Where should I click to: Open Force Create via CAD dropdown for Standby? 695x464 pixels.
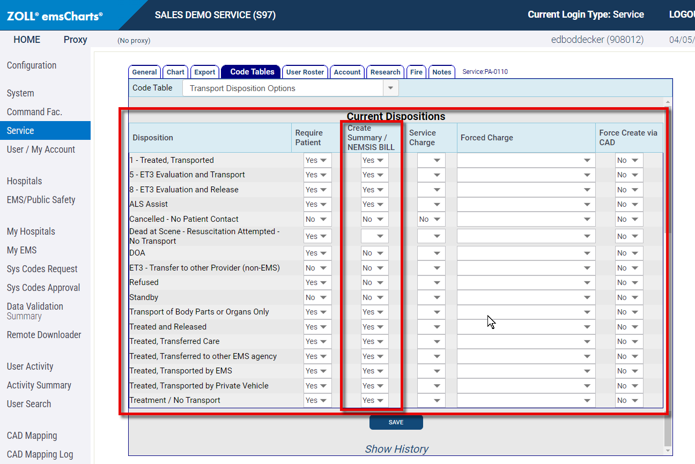[x=629, y=297]
